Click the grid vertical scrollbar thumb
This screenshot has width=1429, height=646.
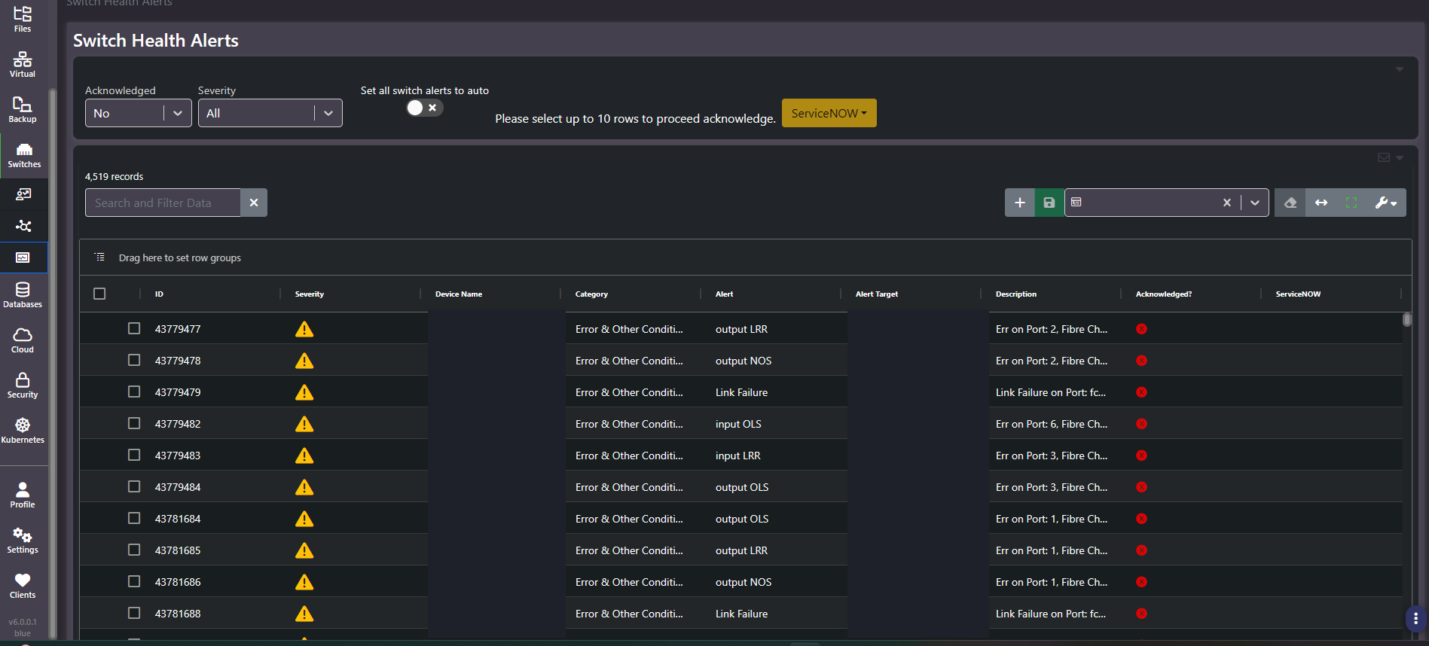click(x=1407, y=319)
